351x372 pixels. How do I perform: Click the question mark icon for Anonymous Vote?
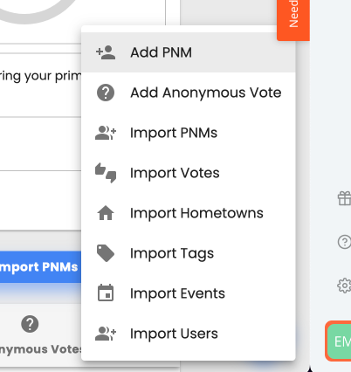(x=106, y=93)
